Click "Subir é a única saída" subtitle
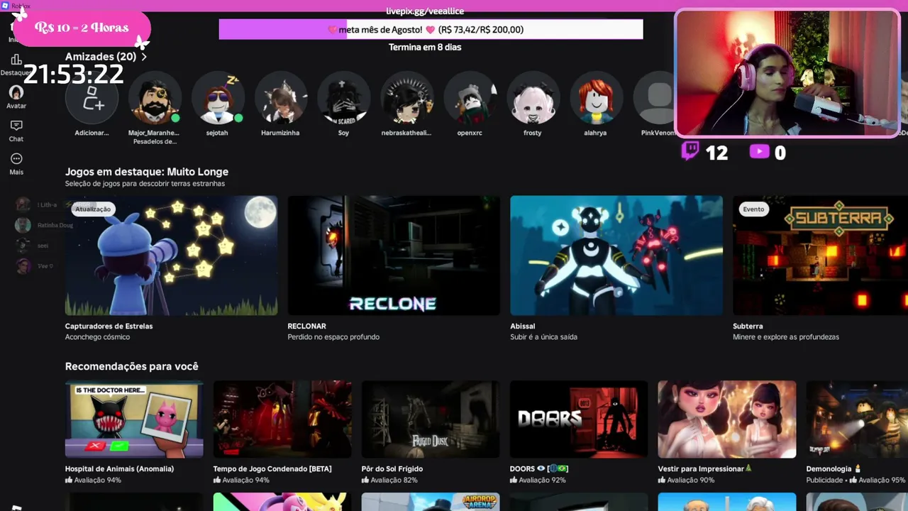 (x=543, y=337)
